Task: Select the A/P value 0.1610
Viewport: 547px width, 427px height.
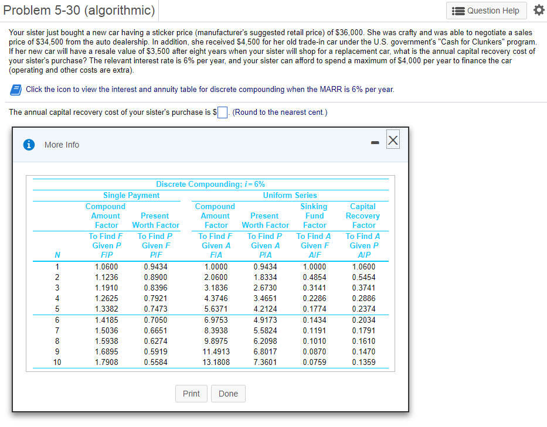Action: pyautogui.click(x=363, y=341)
